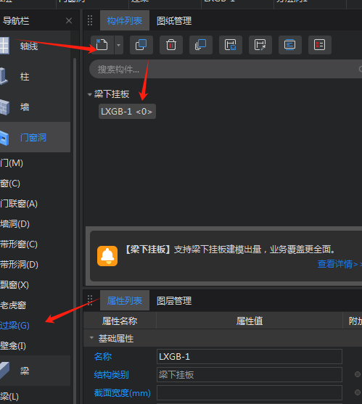Viewport: 362px width, 404px height.
Task: Click the red-dotted list view icon
Action: pyautogui.click(x=320, y=45)
